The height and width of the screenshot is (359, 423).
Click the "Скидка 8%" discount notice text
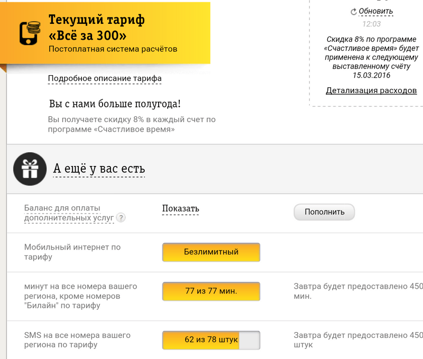pyautogui.click(x=372, y=57)
